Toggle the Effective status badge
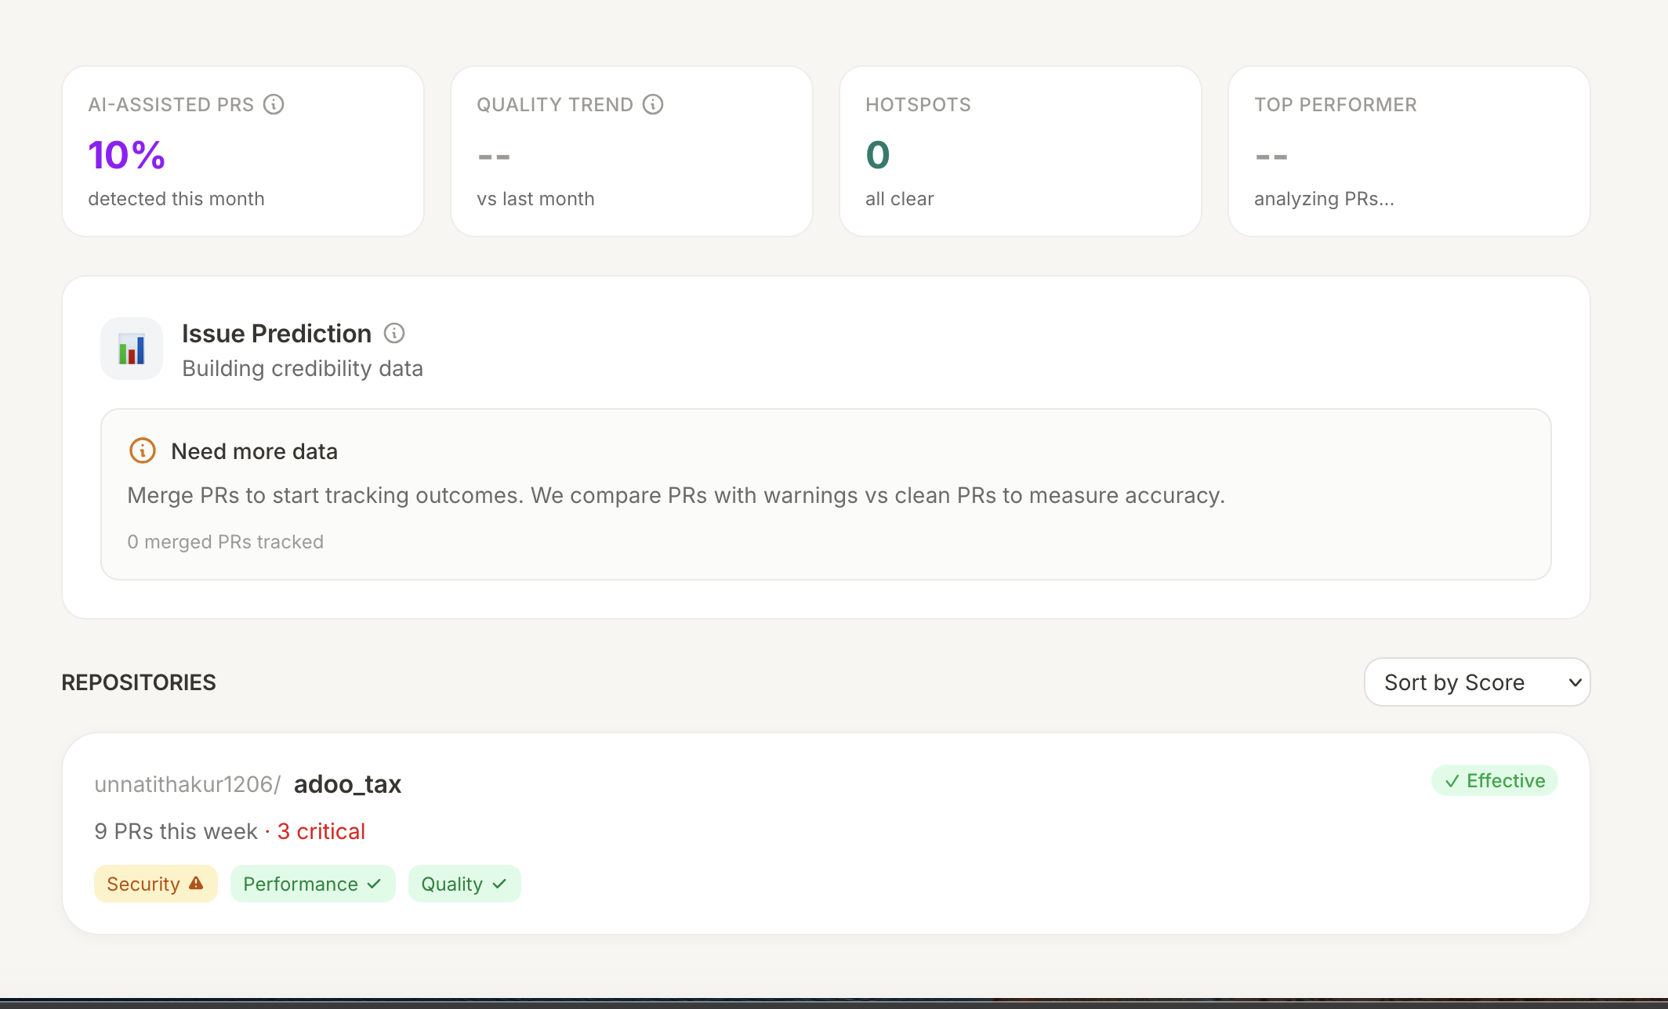 [x=1494, y=779]
